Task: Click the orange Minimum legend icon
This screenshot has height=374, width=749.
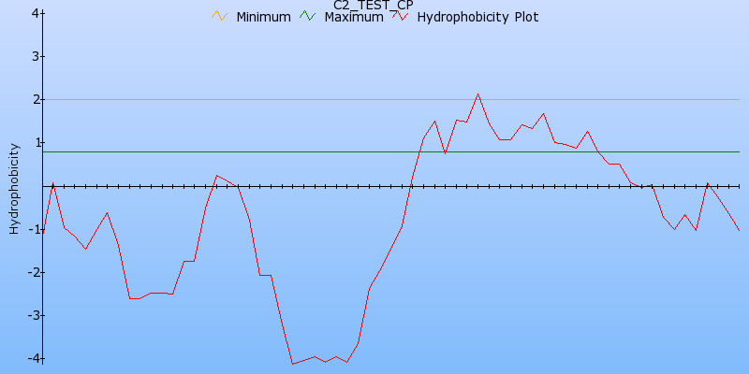Action: 220,17
